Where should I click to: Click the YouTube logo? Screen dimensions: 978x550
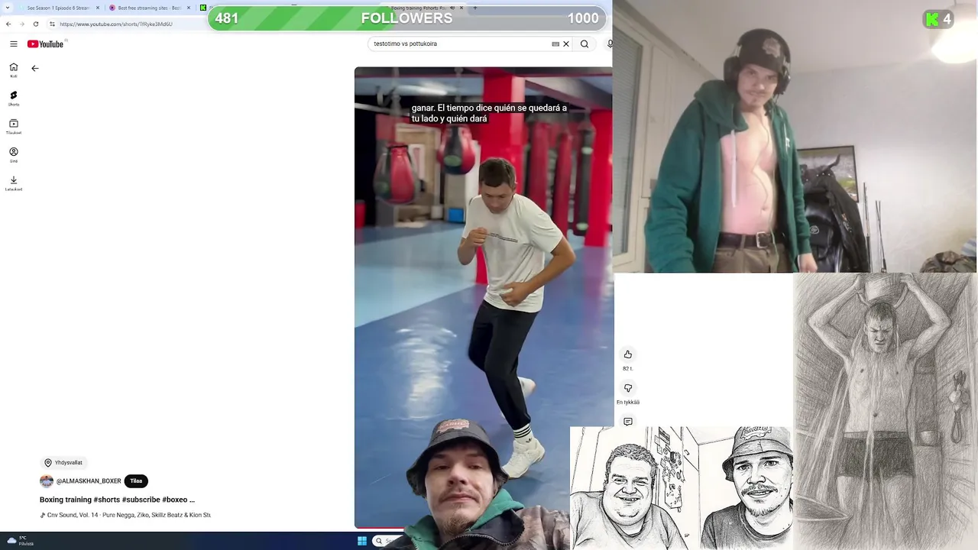coord(46,44)
